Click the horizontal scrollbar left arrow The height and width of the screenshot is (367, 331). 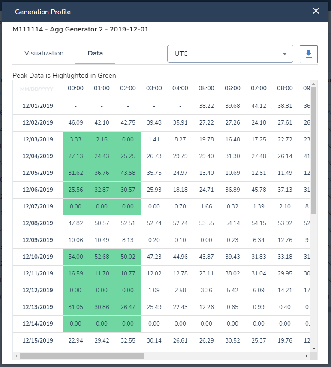16,356
